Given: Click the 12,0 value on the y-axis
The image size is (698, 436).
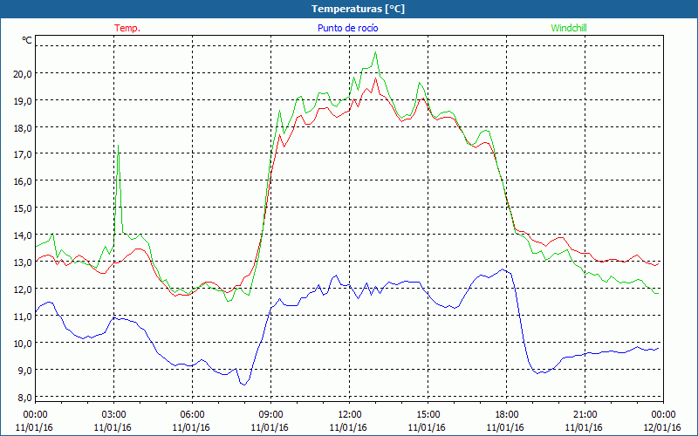Looking at the screenshot, I should point(23,290).
